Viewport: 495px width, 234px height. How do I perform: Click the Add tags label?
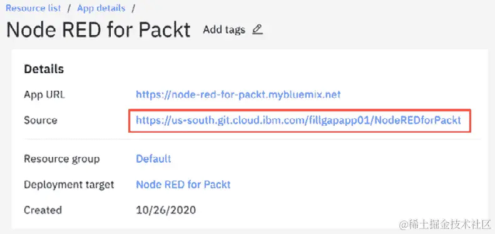224,29
